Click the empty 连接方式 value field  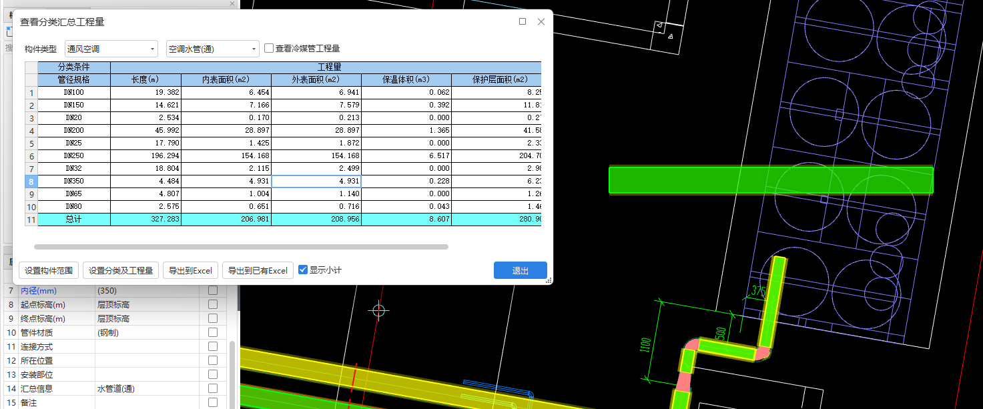coord(147,347)
